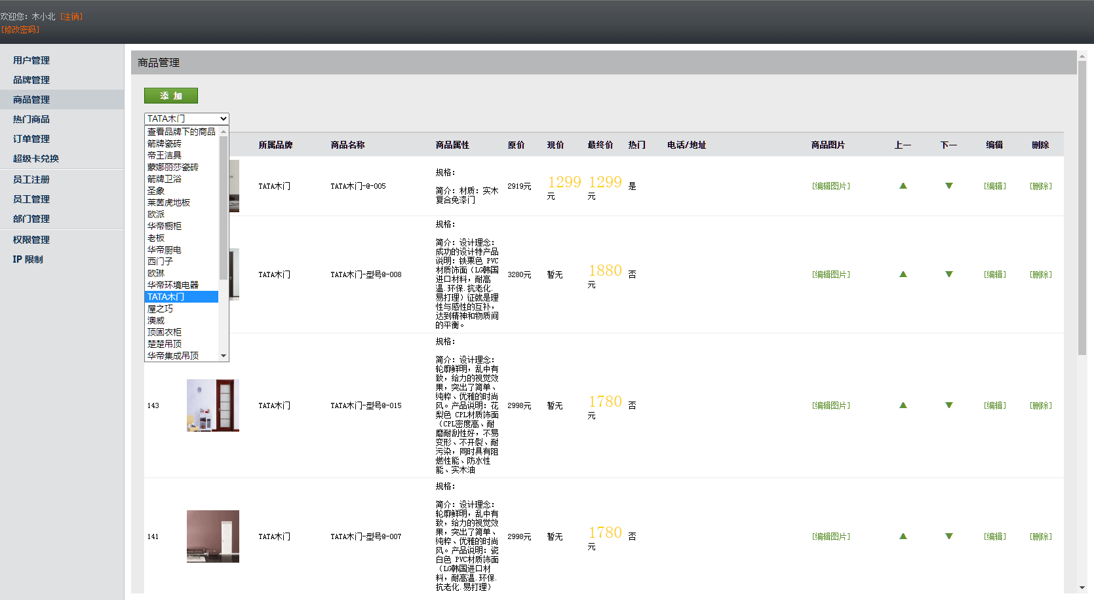Click 修改密码 link
1094x600 pixels.
(x=20, y=29)
